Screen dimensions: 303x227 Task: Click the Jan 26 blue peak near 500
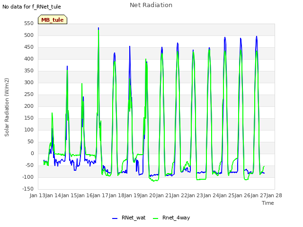tap(257, 37)
